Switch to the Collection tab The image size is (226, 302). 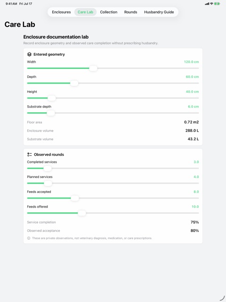(x=109, y=12)
